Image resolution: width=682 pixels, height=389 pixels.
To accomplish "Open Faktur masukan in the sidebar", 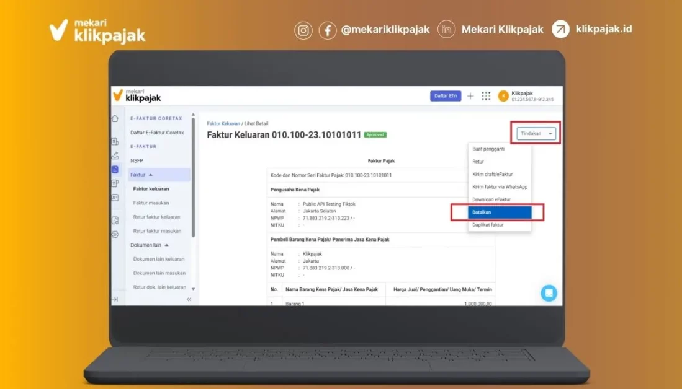I will click(151, 203).
